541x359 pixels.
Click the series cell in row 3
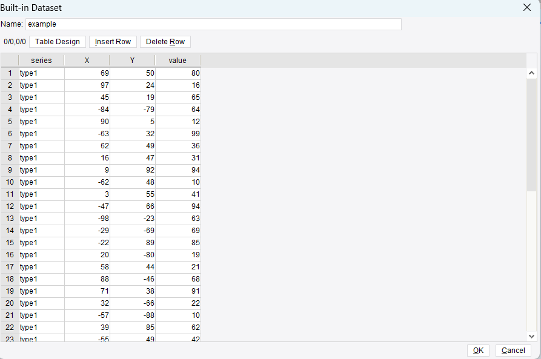click(41, 97)
